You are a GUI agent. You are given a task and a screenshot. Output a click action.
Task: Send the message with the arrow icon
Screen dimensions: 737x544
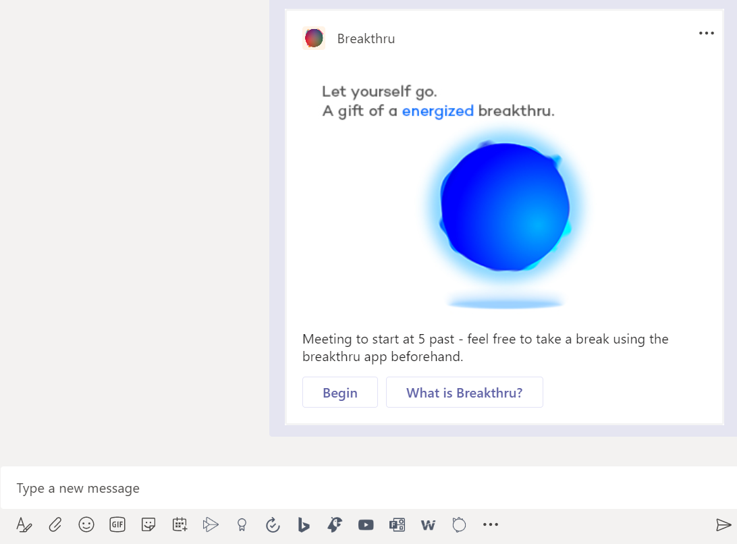click(724, 524)
